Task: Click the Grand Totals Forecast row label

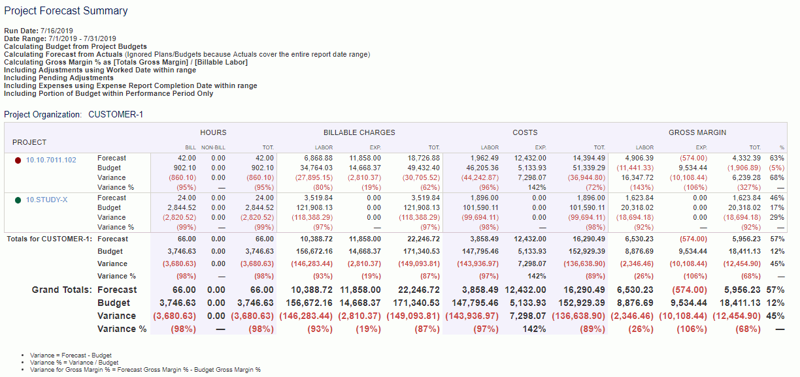Action: coord(118,290)
